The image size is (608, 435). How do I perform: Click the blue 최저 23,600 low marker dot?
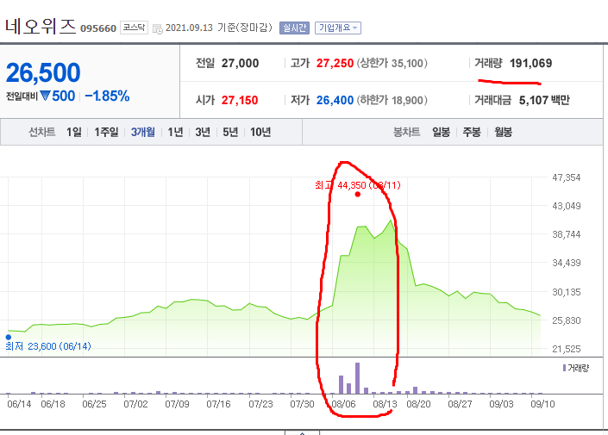click(x=8, y=337)
